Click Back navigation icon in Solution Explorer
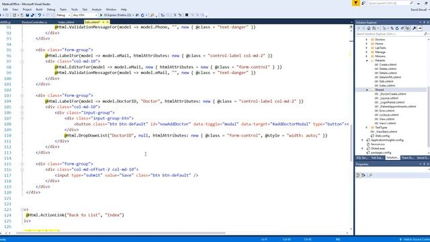430x242 pixels. click(358, 28)
